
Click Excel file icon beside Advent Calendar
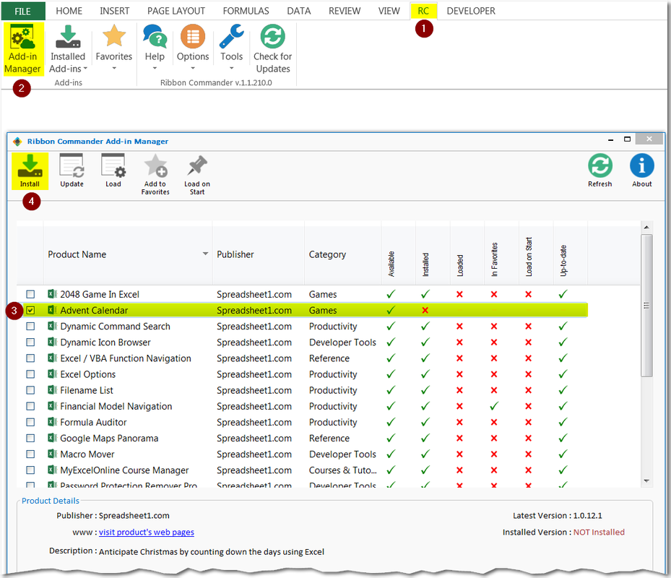(x=52, y=310)
